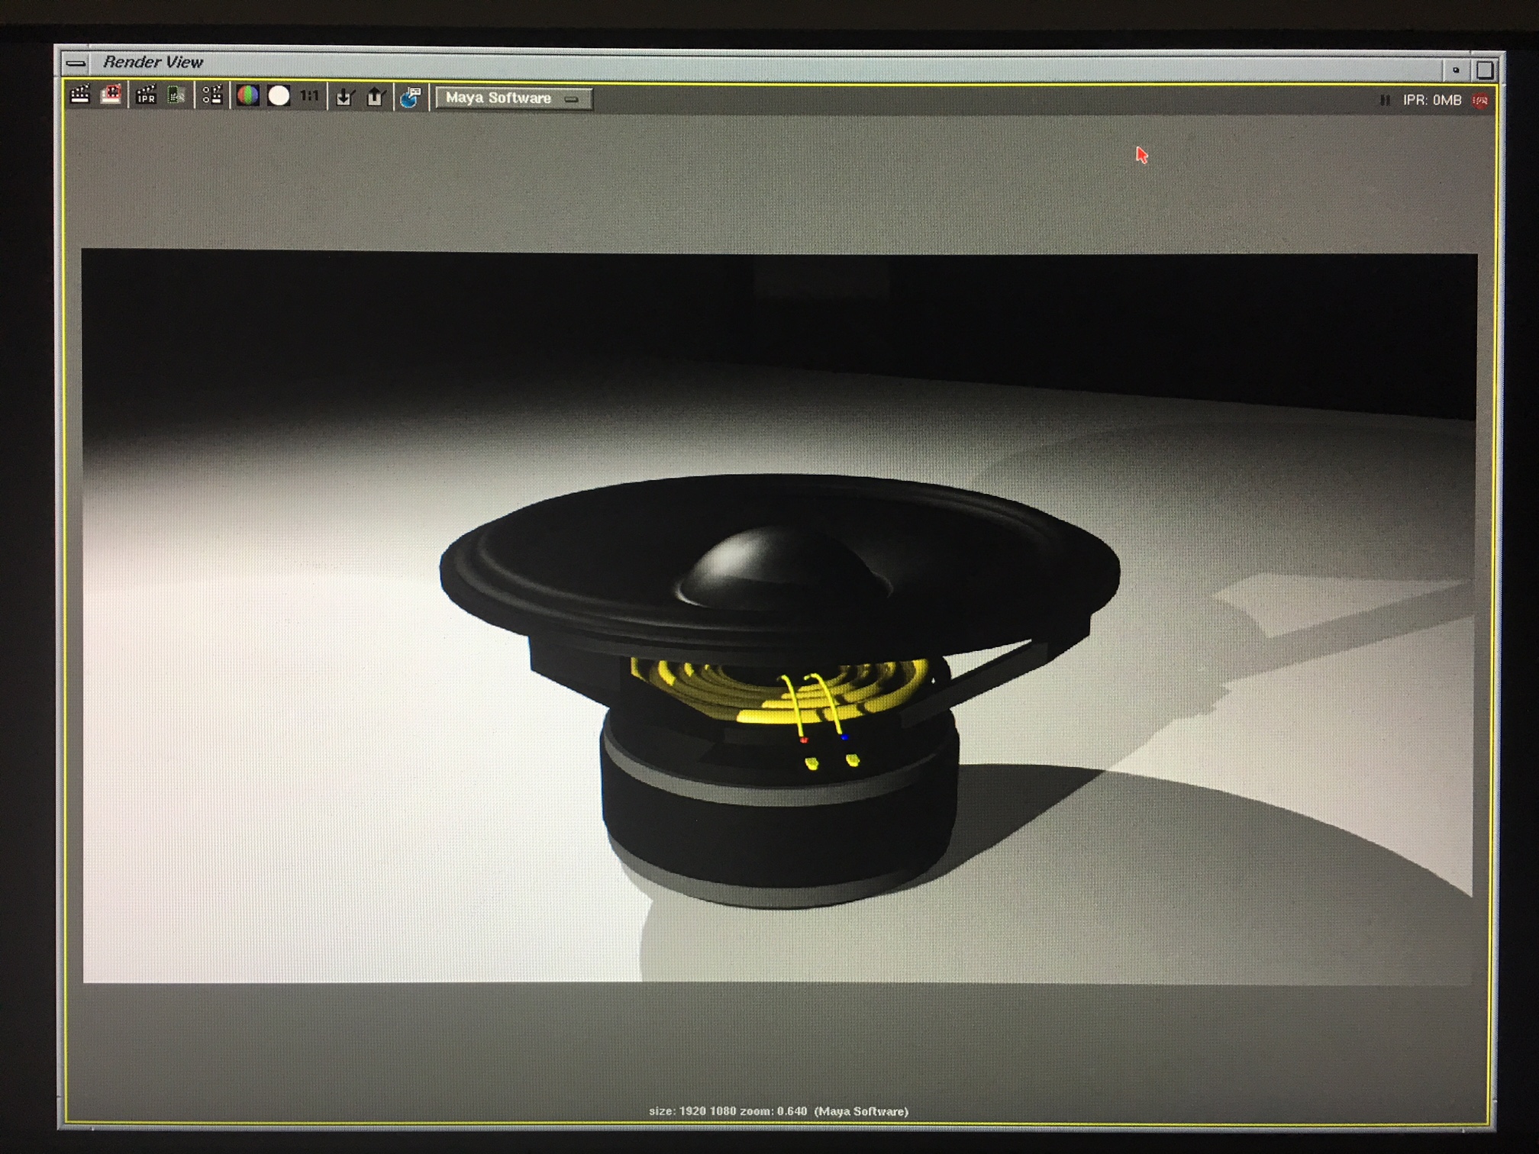The height and width of the screenshot is (1154, 1539).
Task: Set the view to real size using 1:1
Action: tap(309, 95)
